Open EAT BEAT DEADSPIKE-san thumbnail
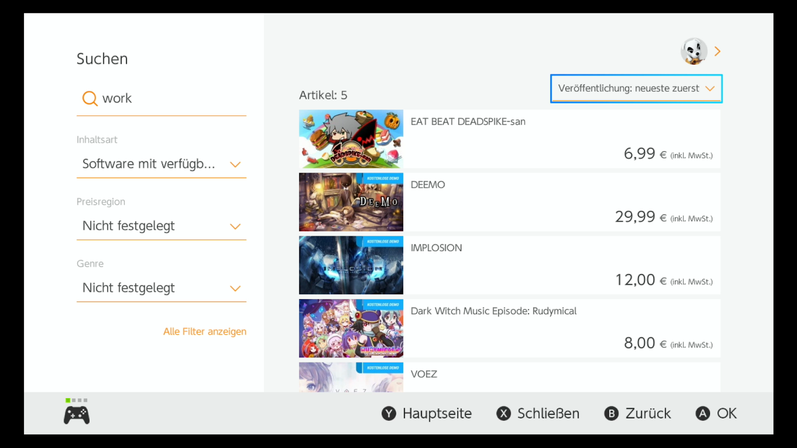This screenshot has height=448, width=797. (351, 139)
